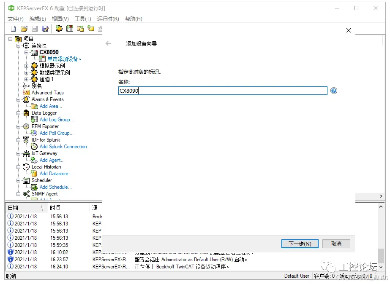
Task: Collapse the Alarms & Events node
Action: pyautogui.click(x=19, y=99)
